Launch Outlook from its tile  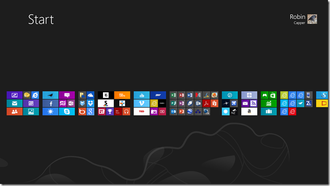(x=173, y=111)
